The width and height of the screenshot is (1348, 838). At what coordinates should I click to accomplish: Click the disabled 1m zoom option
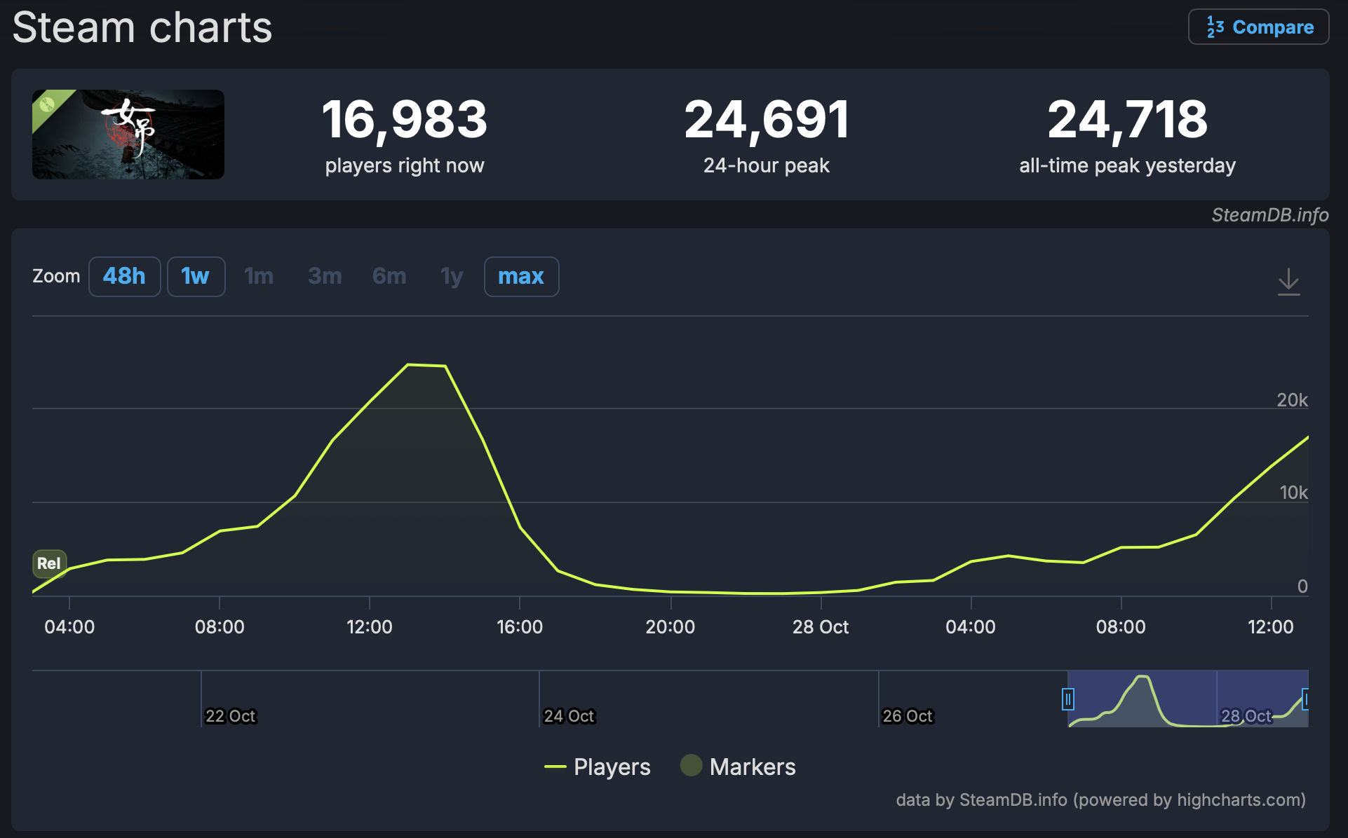click(259, 277)
